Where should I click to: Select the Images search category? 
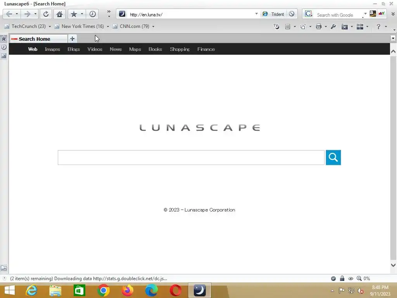[x=52, y=49]
